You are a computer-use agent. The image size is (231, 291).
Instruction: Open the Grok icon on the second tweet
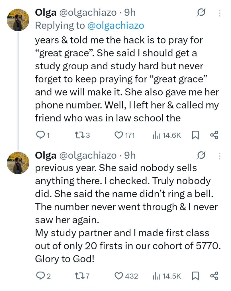pos(201,156)
